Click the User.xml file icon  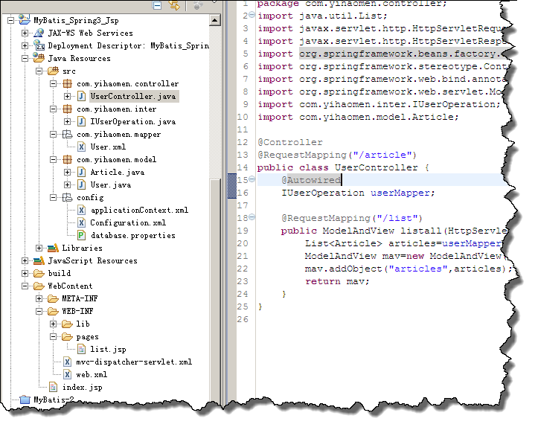(81, 147)
